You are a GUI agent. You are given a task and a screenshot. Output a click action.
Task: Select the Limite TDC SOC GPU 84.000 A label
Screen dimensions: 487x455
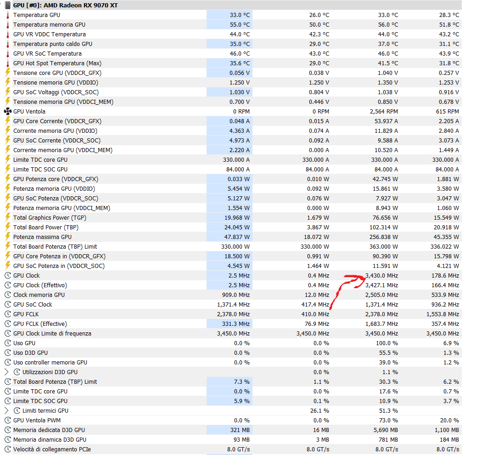click(x=40, y=169)
